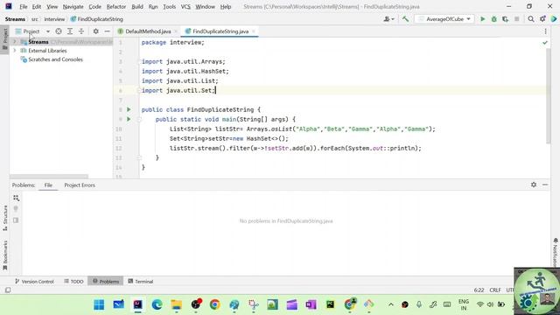The image size is (560, 315).
Task: Open the Refactor menu
Action: coord(116,7)
